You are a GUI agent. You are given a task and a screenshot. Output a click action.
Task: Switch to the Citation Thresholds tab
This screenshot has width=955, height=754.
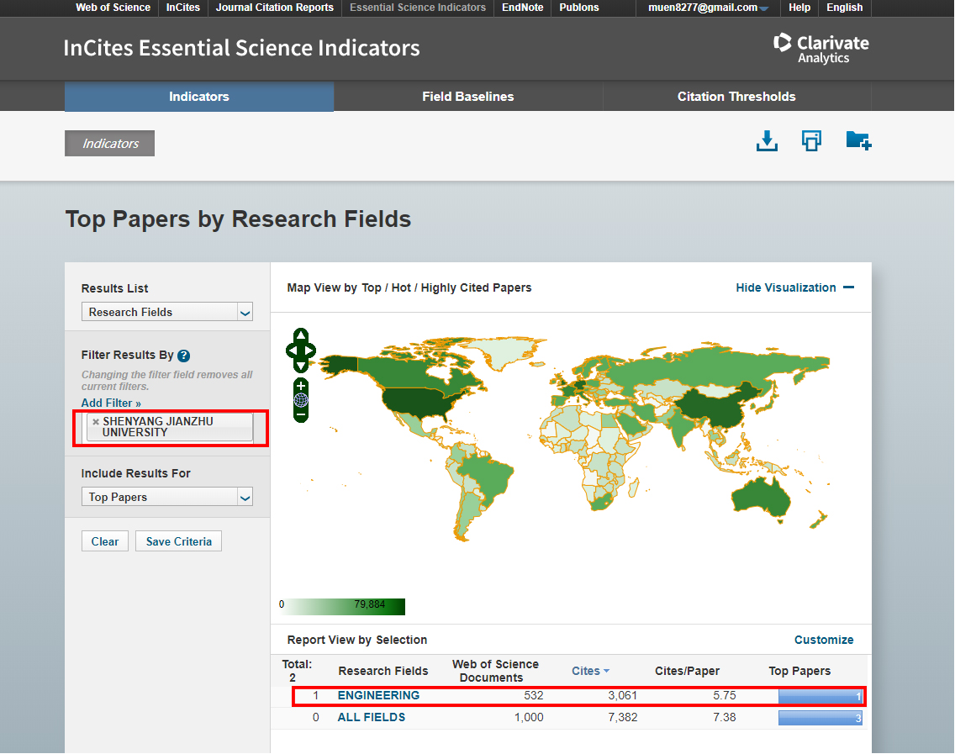736,97
